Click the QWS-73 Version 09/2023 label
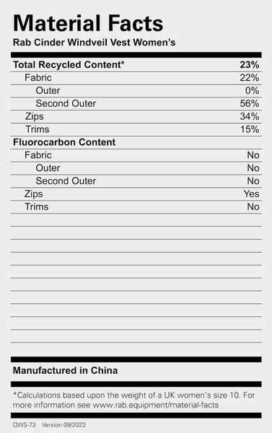The height and width of the screenshot is (433, 272). click(49, 425)
